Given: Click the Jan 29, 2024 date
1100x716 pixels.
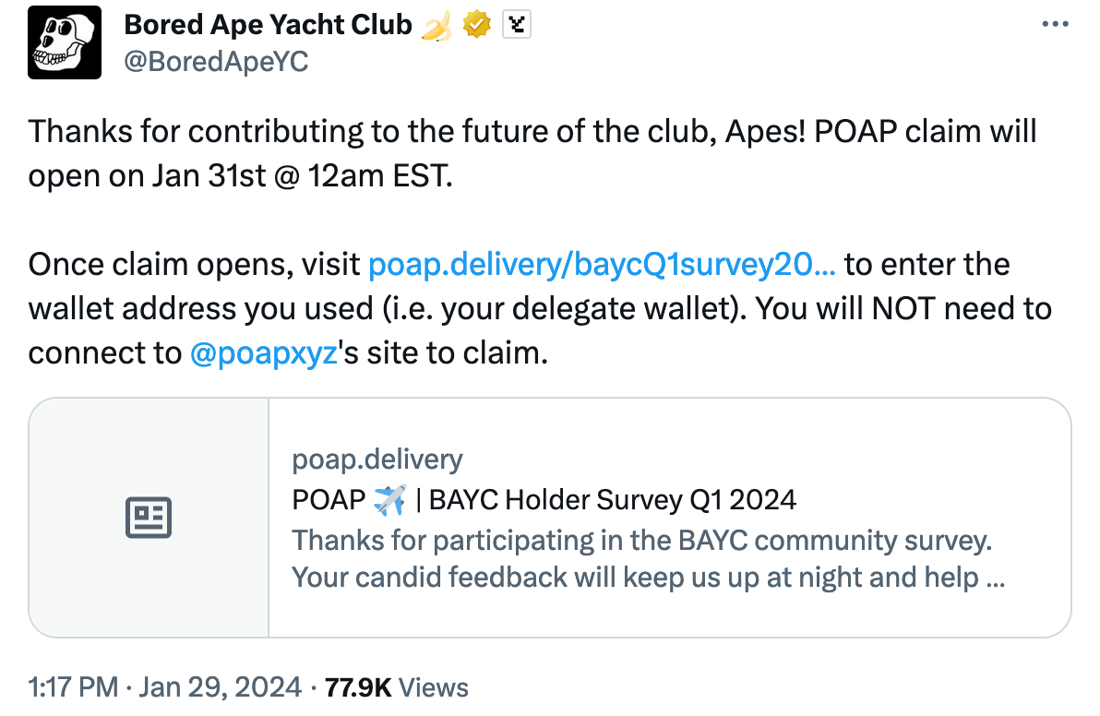Looking at the screenshot, I should (x=221, y=687).
